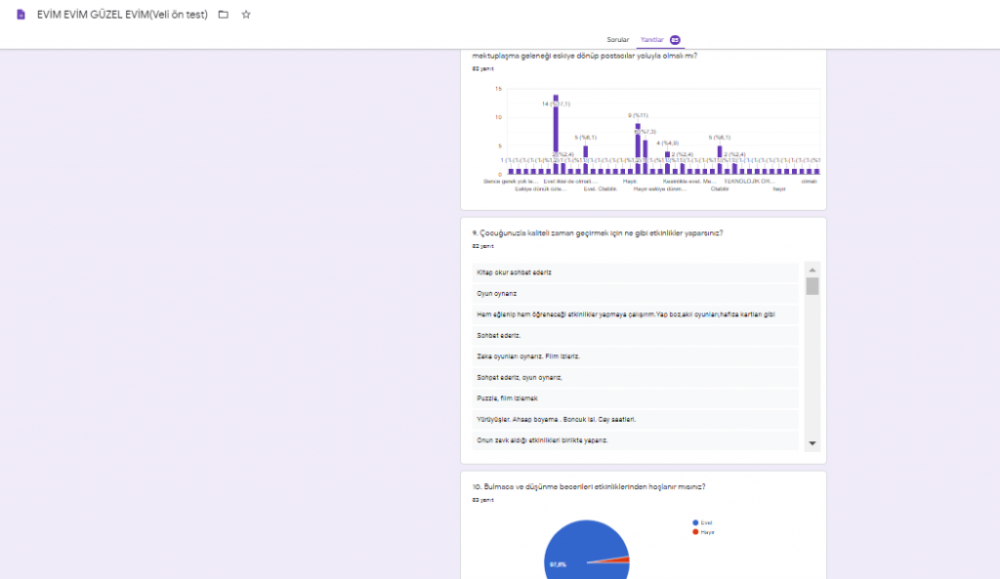Click the blue Evet legend dot
Image resolution: width=1000 pixels, height=579 pixels.
(695, 522)
